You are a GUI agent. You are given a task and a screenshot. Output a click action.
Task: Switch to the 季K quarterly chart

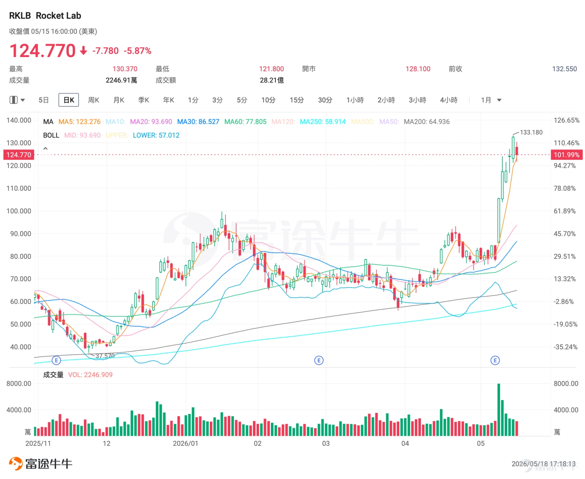tap(144, 100)
